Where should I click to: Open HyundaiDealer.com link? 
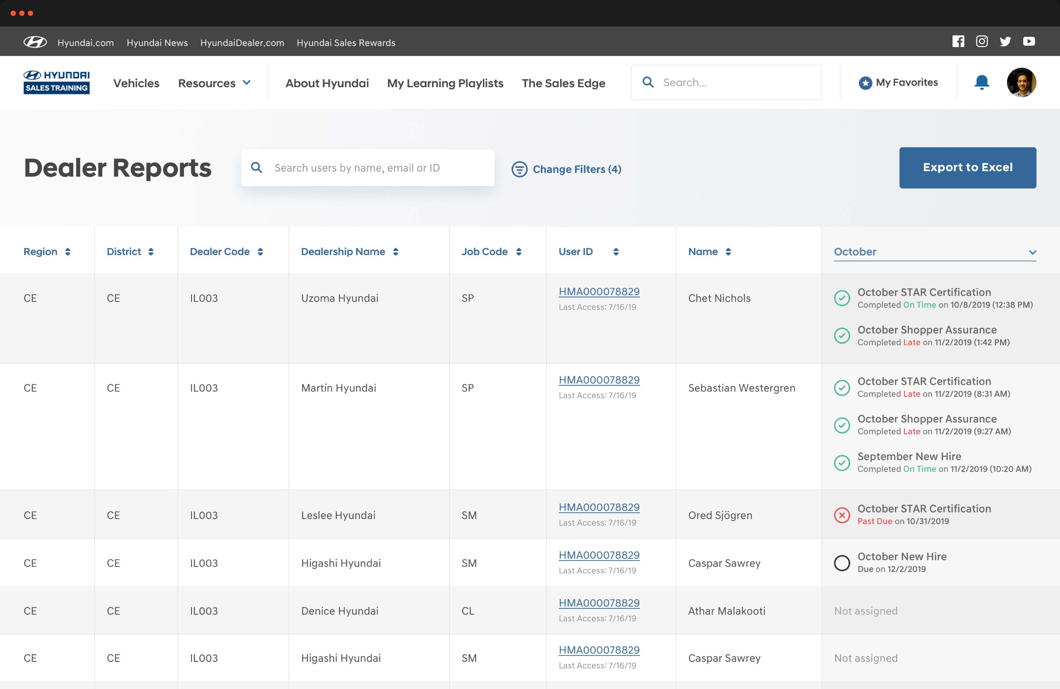(x=242, y=43)
